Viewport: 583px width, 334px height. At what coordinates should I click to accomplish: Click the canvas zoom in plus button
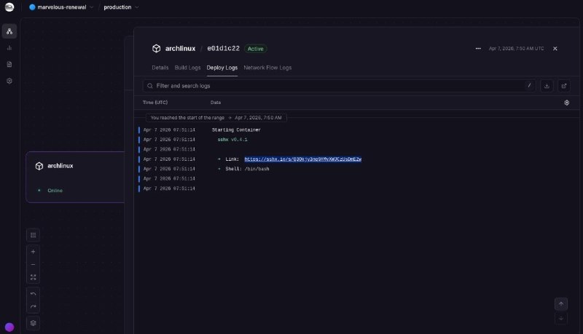coord(33,251)
